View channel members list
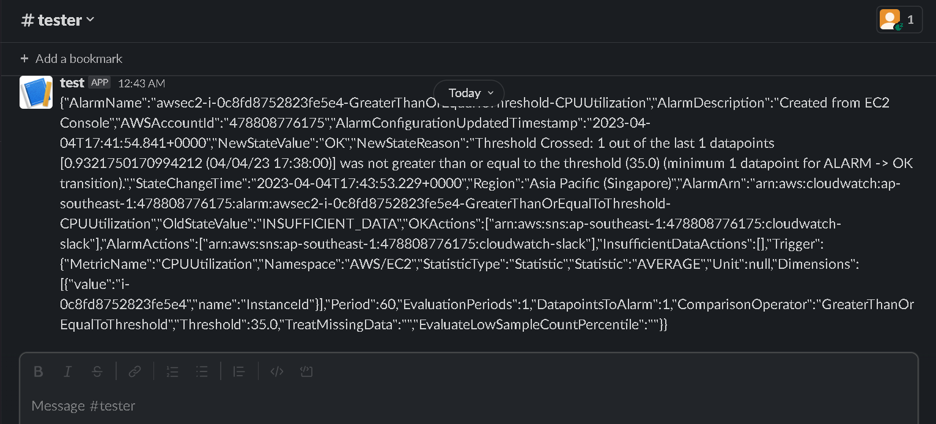The height and width of the screenshot is (424, 936). tap(899, 20)
